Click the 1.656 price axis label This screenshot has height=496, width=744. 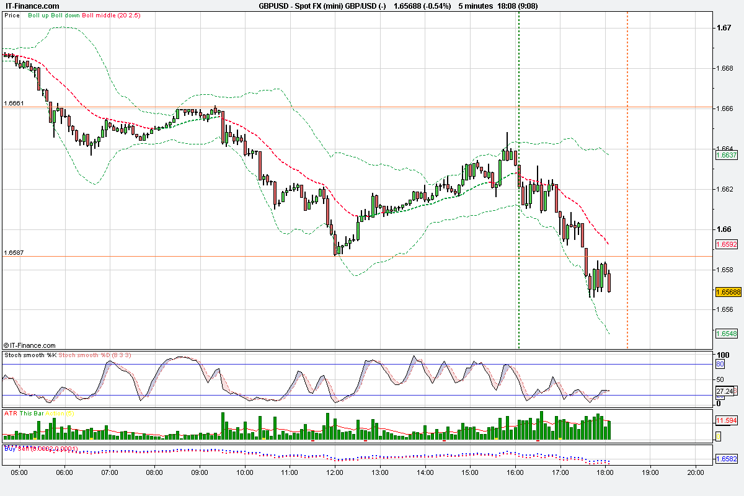(x=726, y=310)
